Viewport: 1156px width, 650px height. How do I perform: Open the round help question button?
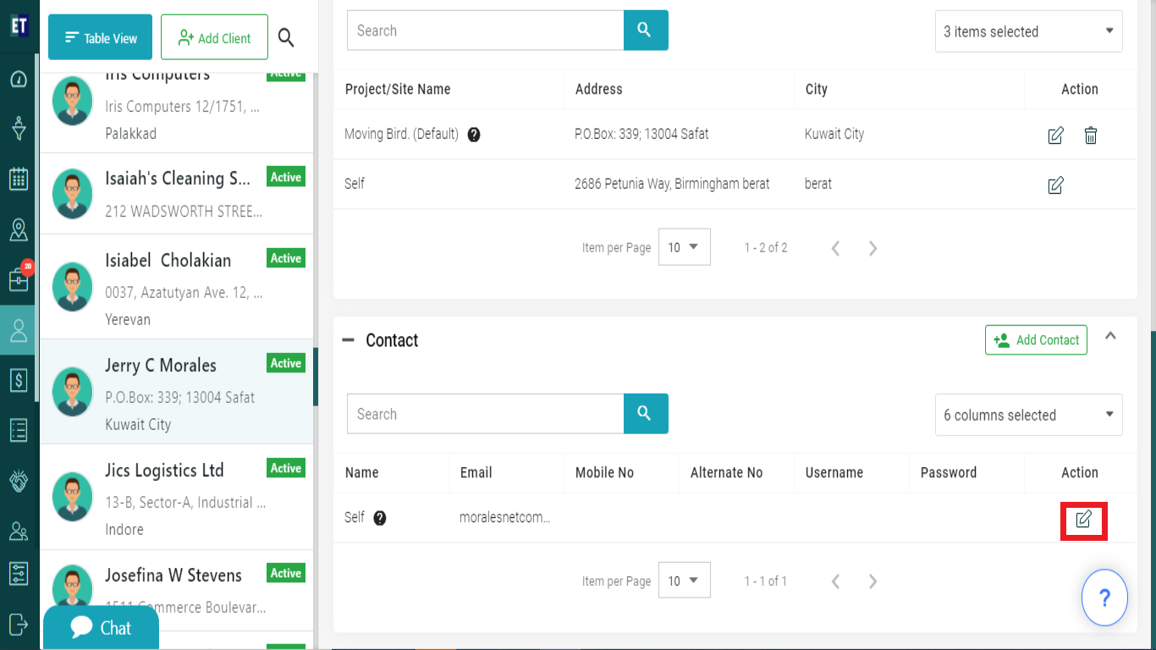pyautogui.click(x=1104, y=598)
